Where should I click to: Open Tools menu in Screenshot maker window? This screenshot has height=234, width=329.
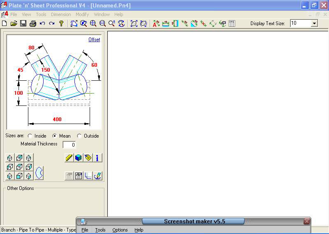(100, 230)
